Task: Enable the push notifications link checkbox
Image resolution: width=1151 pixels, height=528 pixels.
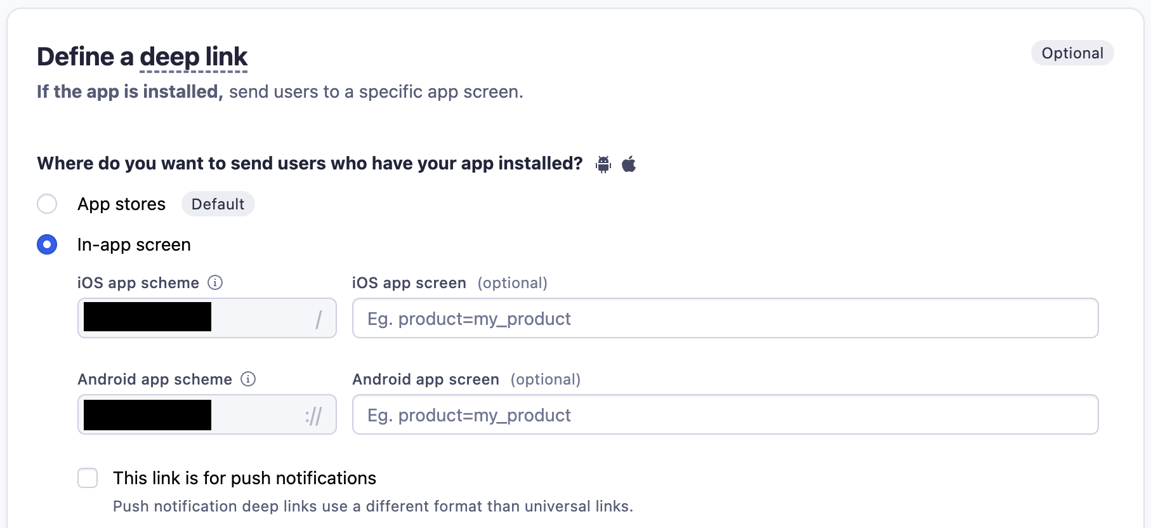Action: point(88,478)
